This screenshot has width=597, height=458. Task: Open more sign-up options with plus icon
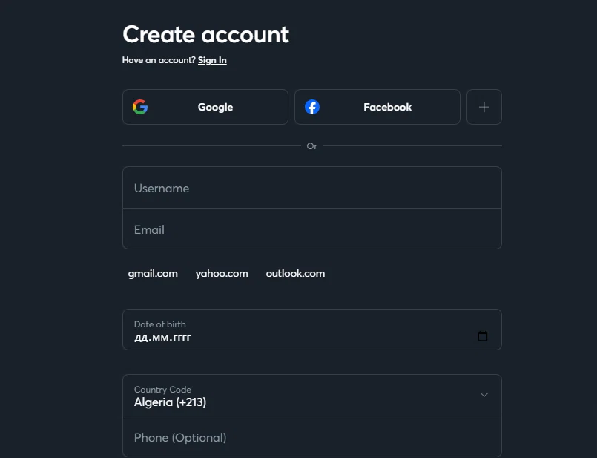coord(484,107)
